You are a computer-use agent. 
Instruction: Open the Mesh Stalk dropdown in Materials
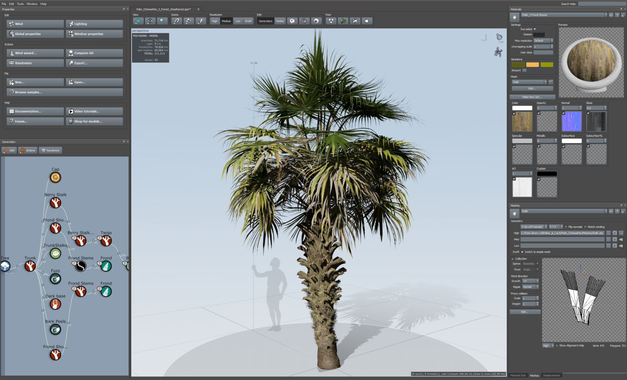[529, 82]
